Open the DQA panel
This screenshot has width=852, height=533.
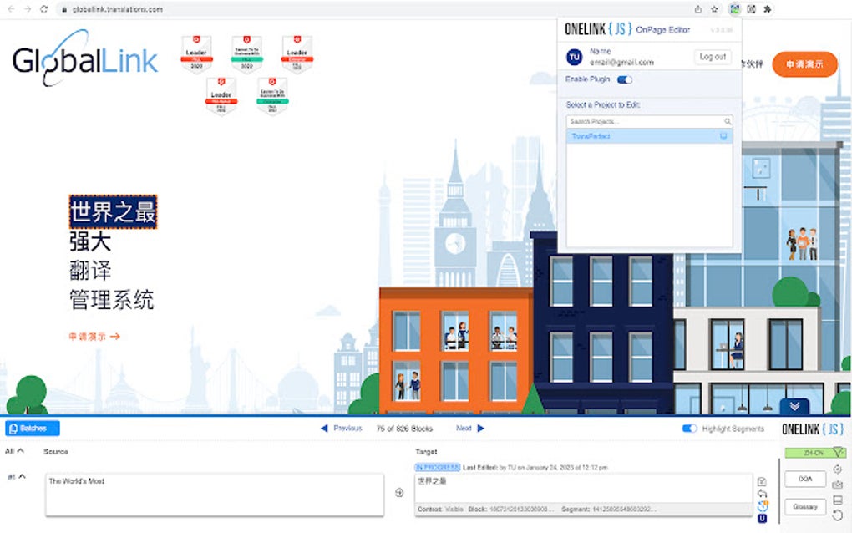(x=804, y=479)
